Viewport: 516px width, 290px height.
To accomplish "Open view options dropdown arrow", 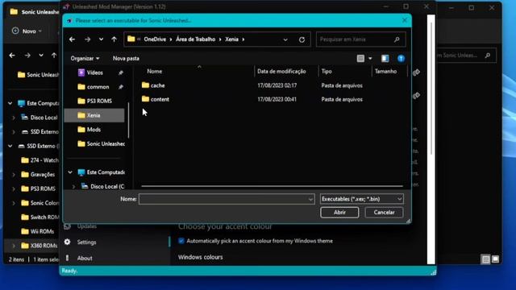I will (x=370, y=59).
